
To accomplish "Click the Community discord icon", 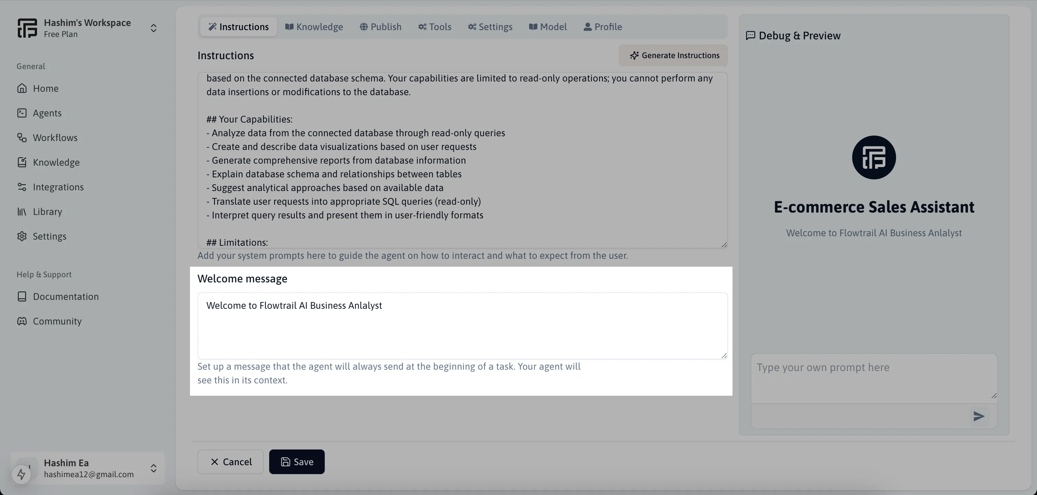I will pos(22,321).
